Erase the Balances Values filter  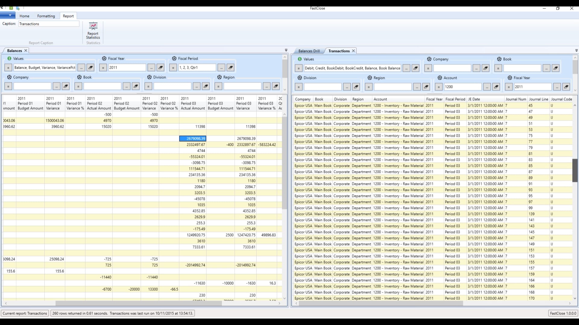(90, 68)
